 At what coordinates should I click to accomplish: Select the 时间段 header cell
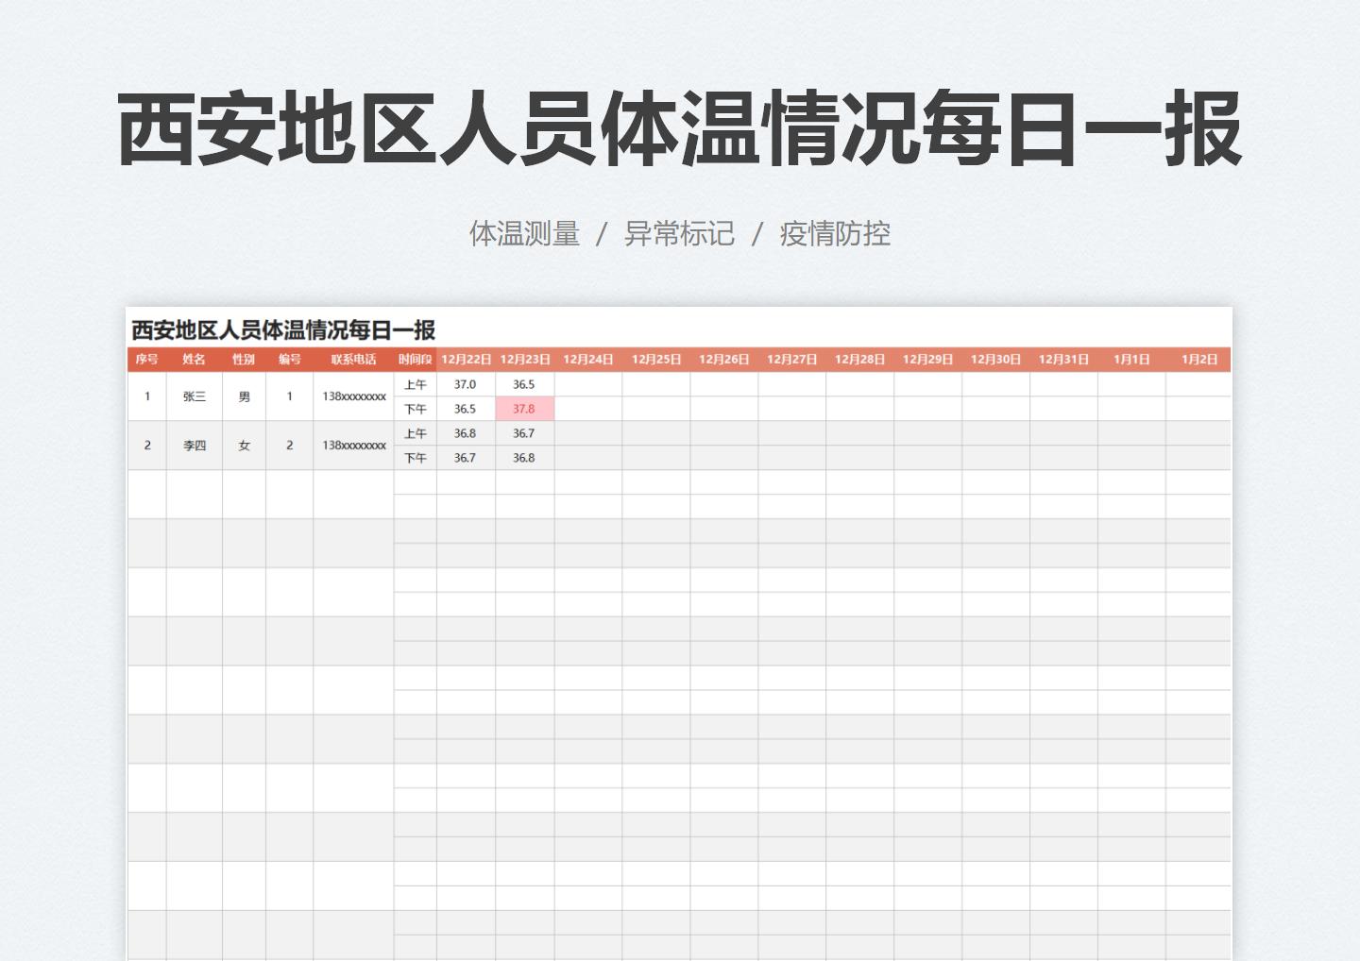(x=414, y=359)
